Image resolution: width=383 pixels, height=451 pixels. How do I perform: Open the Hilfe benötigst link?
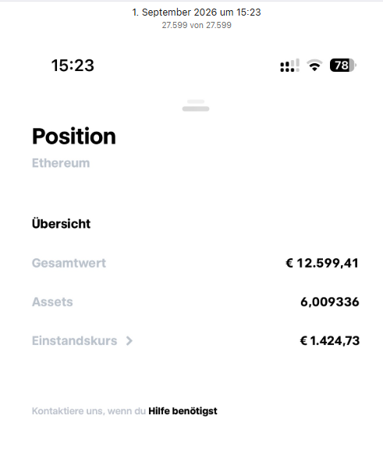[x=183, y=411]
